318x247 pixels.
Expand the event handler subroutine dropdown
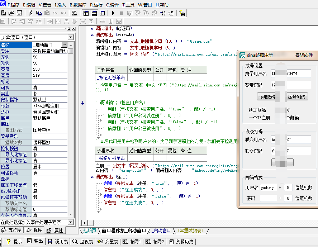pyautogui.click(x=71, y=222)
